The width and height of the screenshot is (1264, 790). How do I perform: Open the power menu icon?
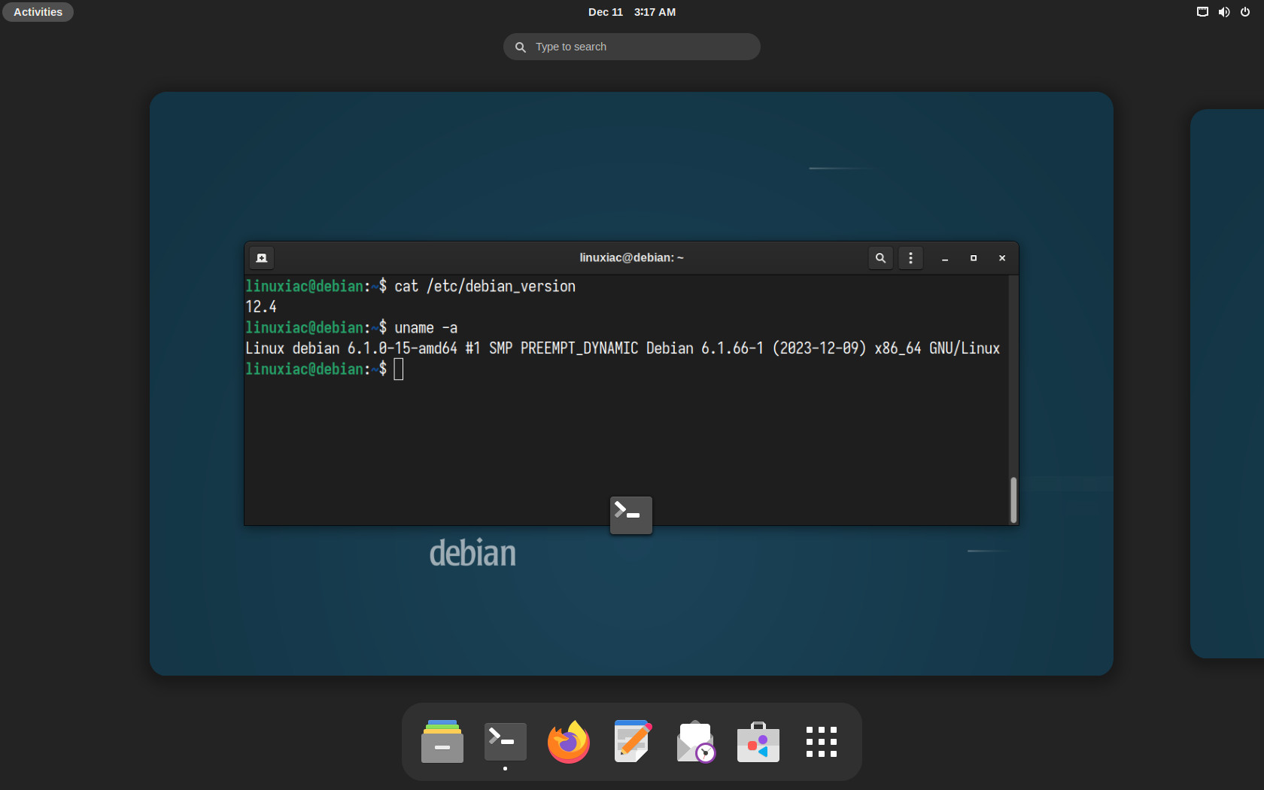[x=1245, y=12]
